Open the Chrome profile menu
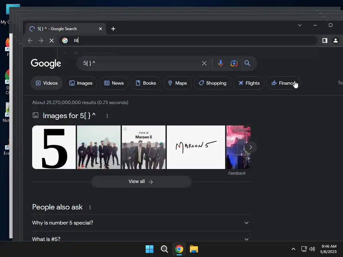 tap(336, 40)
